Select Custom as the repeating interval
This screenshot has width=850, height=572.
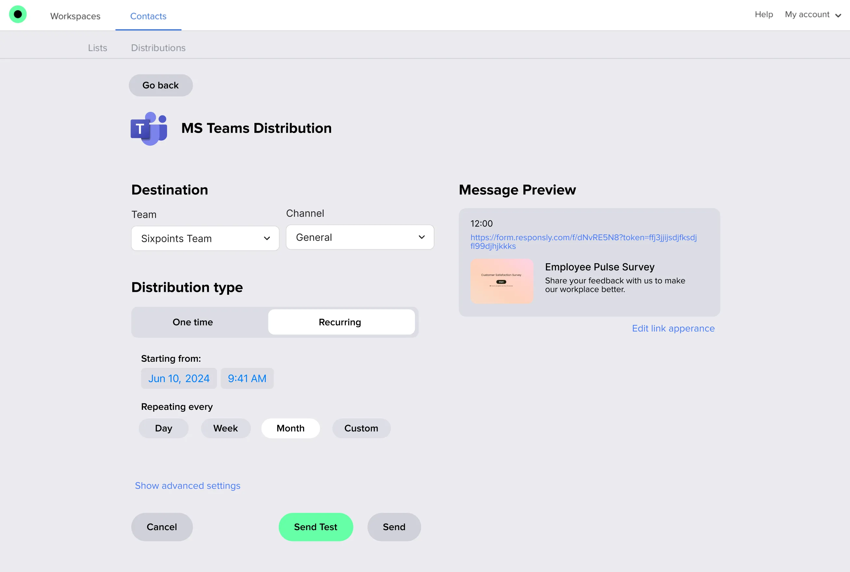(361, 428)
